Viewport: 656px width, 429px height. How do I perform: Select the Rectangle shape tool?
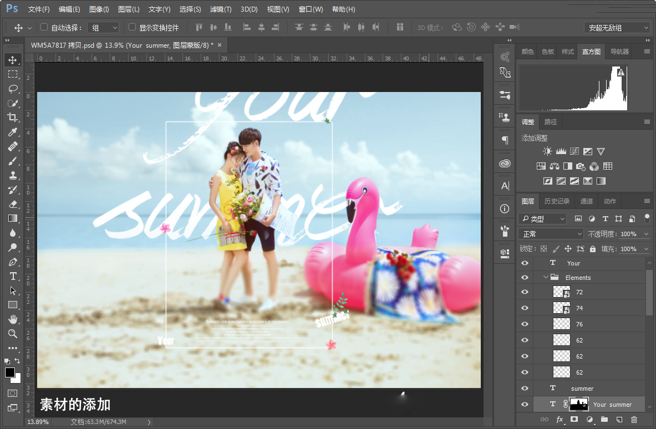click(13, 305)
